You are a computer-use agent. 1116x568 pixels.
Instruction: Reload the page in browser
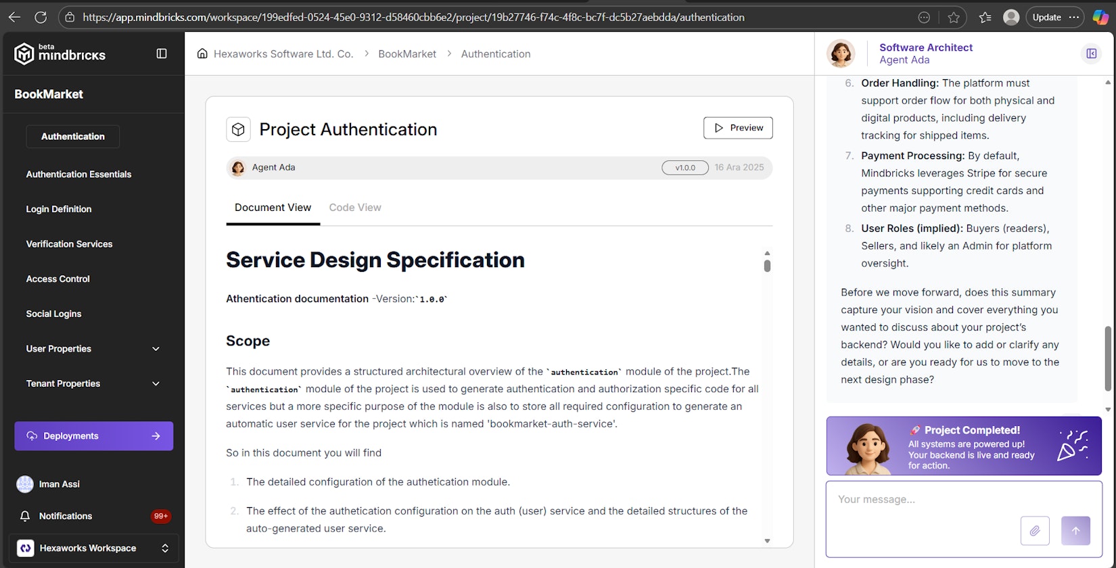coord(41,18)
